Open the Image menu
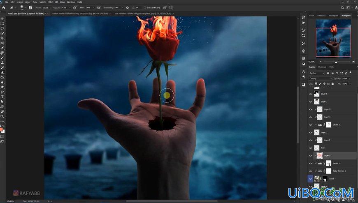Screen dimensions: 358x203 click(x=20, y=2)
